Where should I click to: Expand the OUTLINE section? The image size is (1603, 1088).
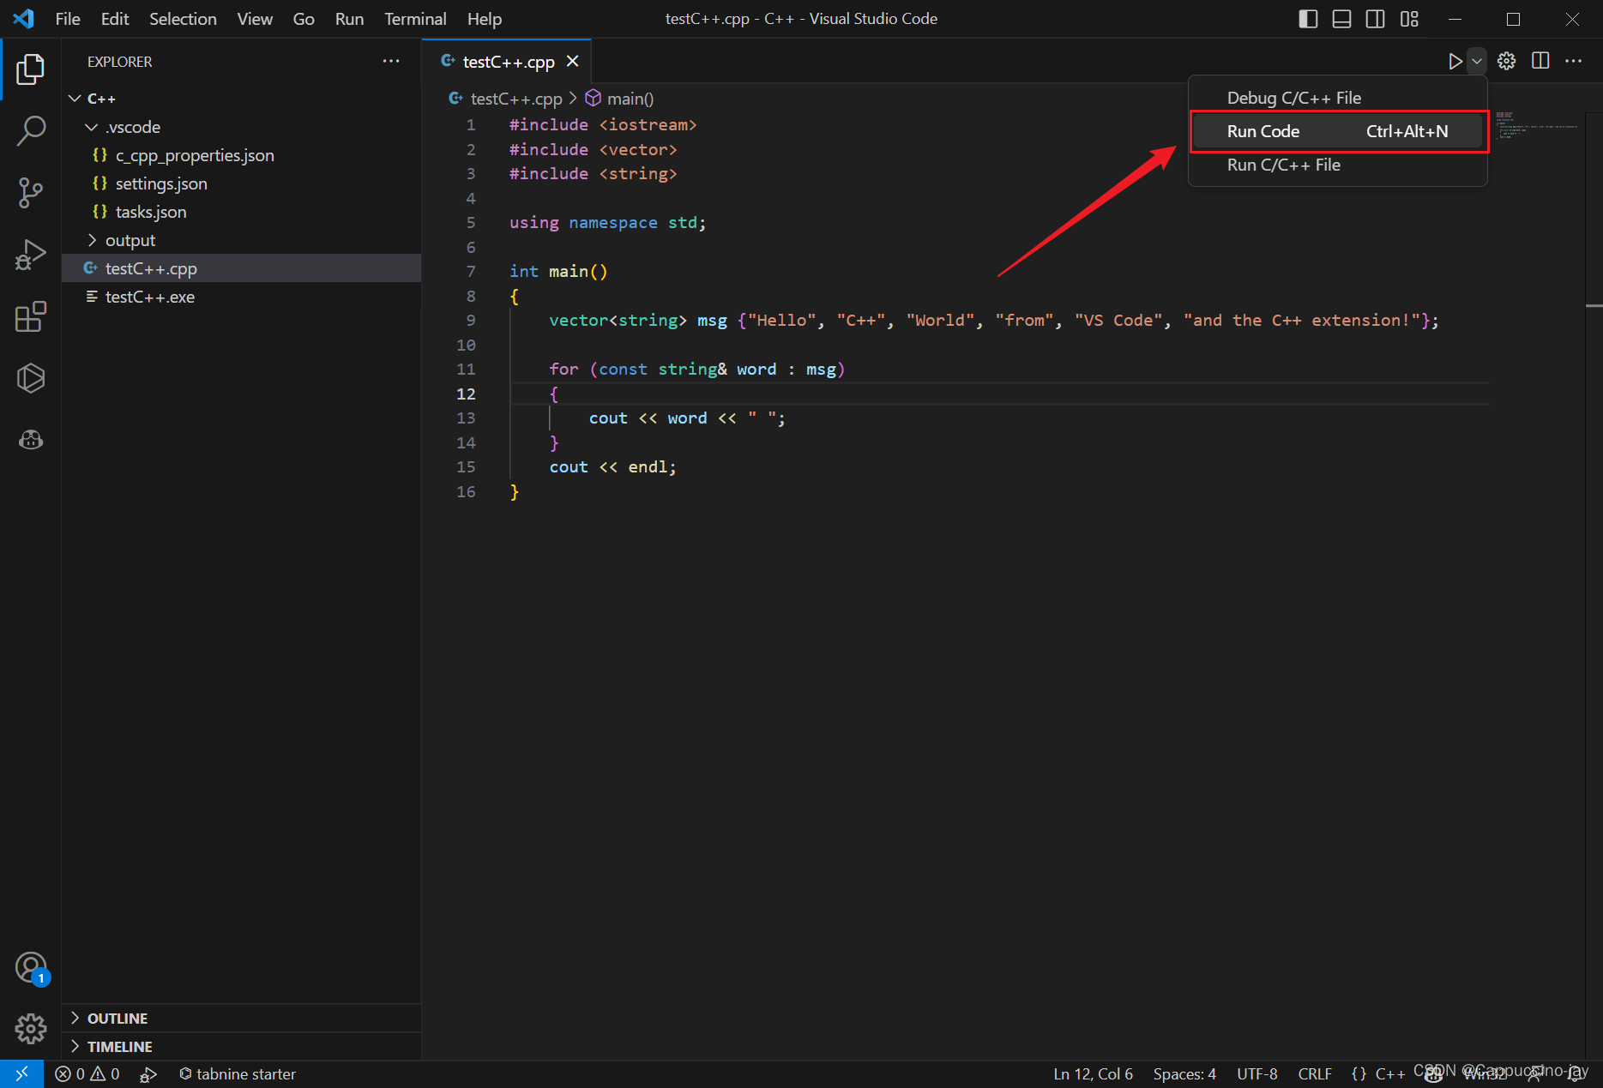(241, 1018)
